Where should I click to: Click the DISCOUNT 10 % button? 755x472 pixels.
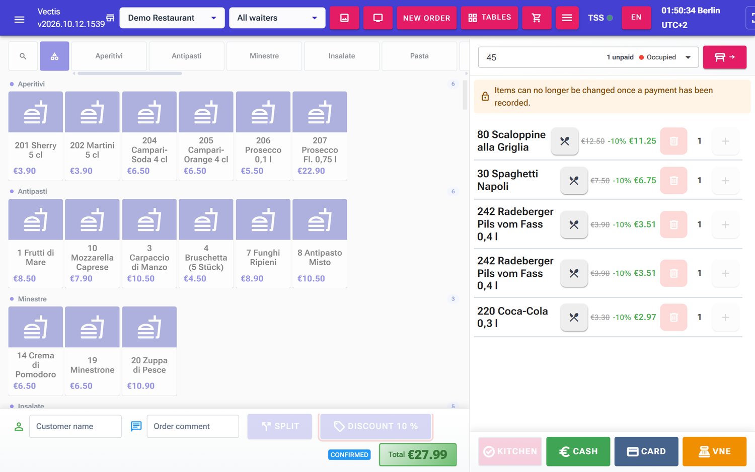[x=375, y=427]
